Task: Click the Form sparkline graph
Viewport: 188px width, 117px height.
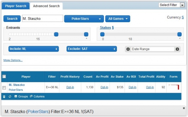Action: [174, 87]
